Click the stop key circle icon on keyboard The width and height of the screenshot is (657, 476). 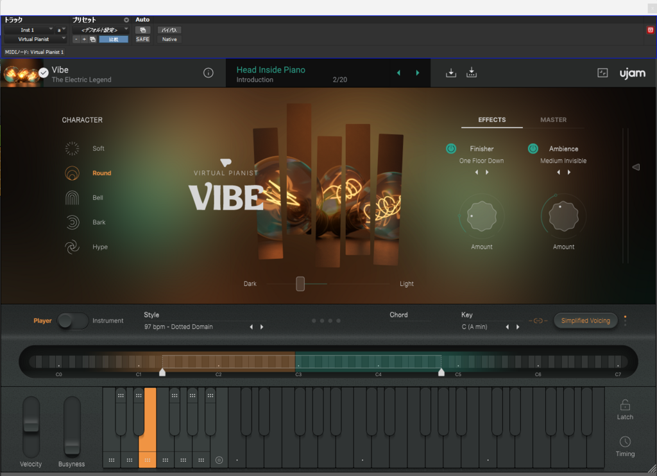[219, 460]
